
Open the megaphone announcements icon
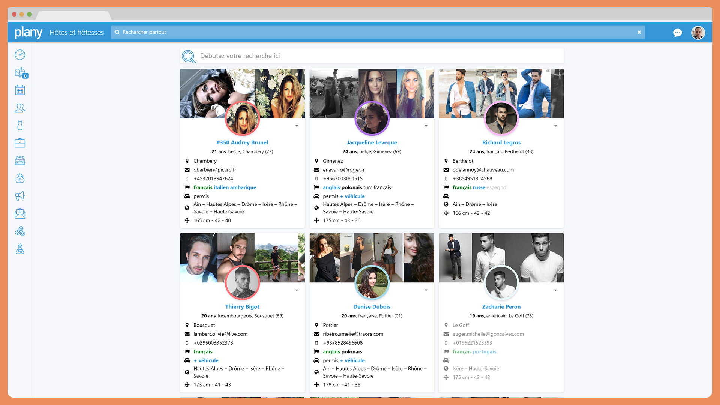click(20, 196)
